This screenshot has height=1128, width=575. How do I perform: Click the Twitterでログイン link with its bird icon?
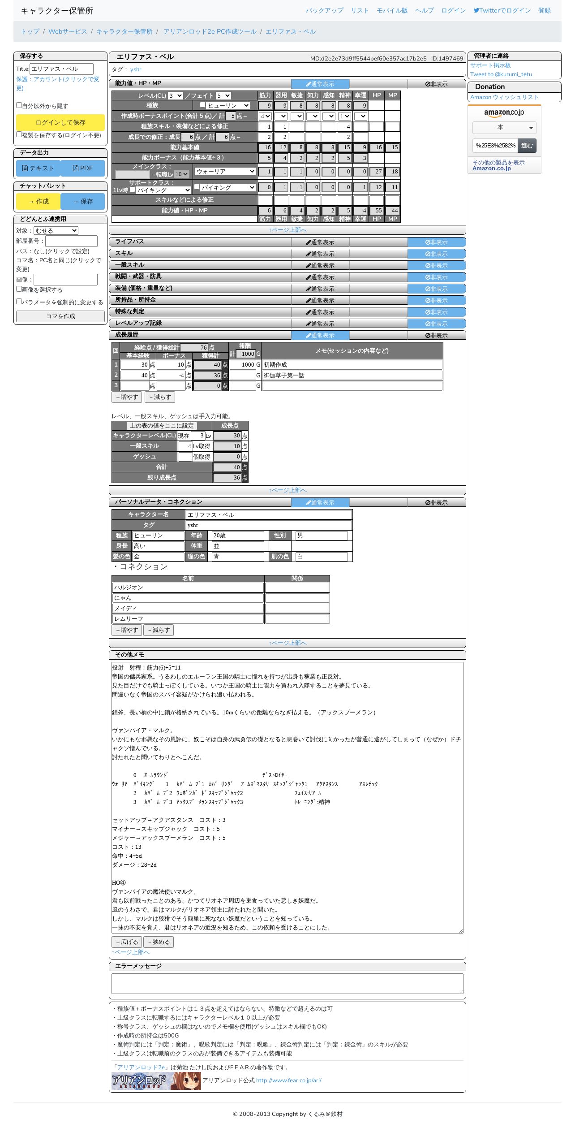point(502,10)
